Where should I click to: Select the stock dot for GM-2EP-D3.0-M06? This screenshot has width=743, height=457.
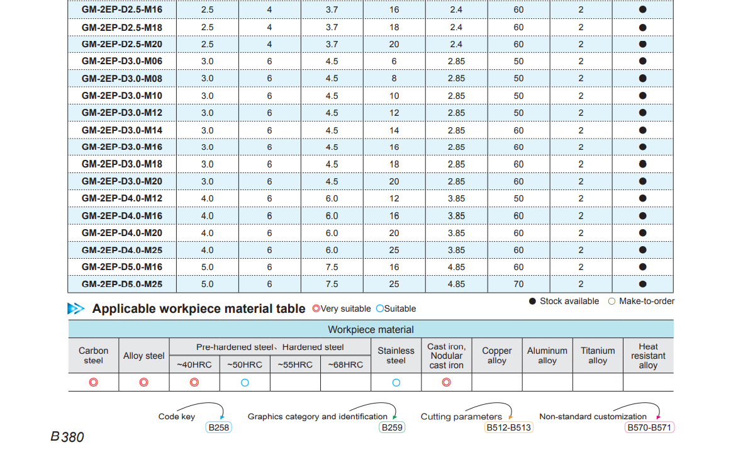click(x=642, y=61)
